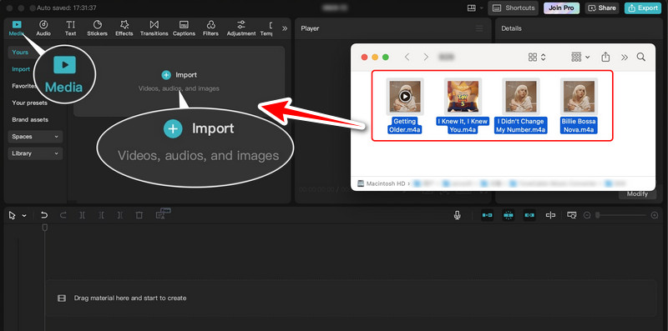Switch to the Filters tab
Image resolution: width=668 pixels, height=331 pixels.
(210, 28)
